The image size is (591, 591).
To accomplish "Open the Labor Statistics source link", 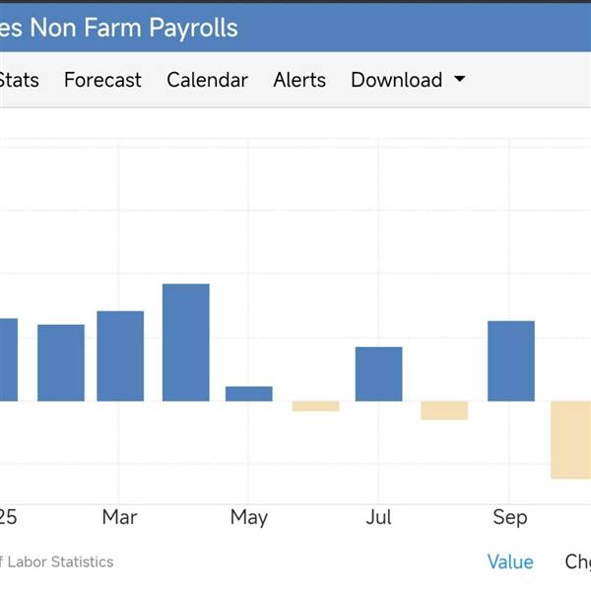I will click(x=57, y=561).
